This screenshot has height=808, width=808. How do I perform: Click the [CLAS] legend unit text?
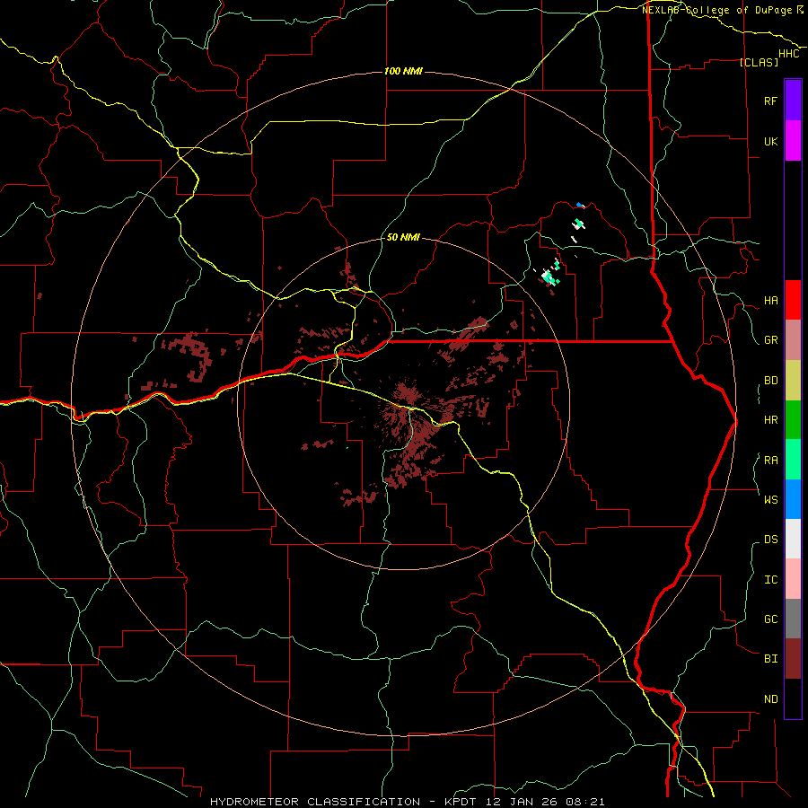[x=759, y=62]
